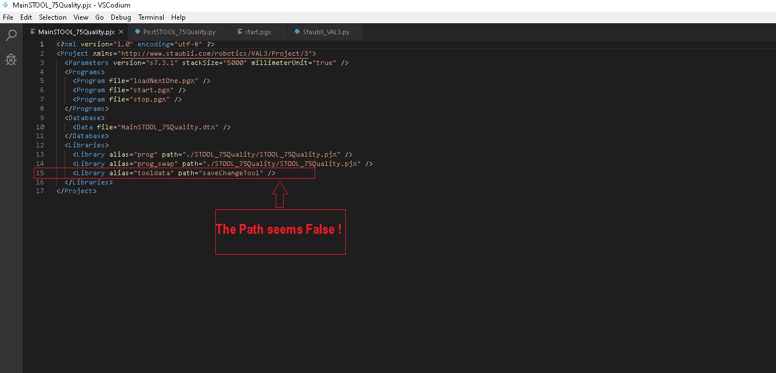Open the Debug view bug icon
Screen dimensions: 776x373
tap(11, 59)
